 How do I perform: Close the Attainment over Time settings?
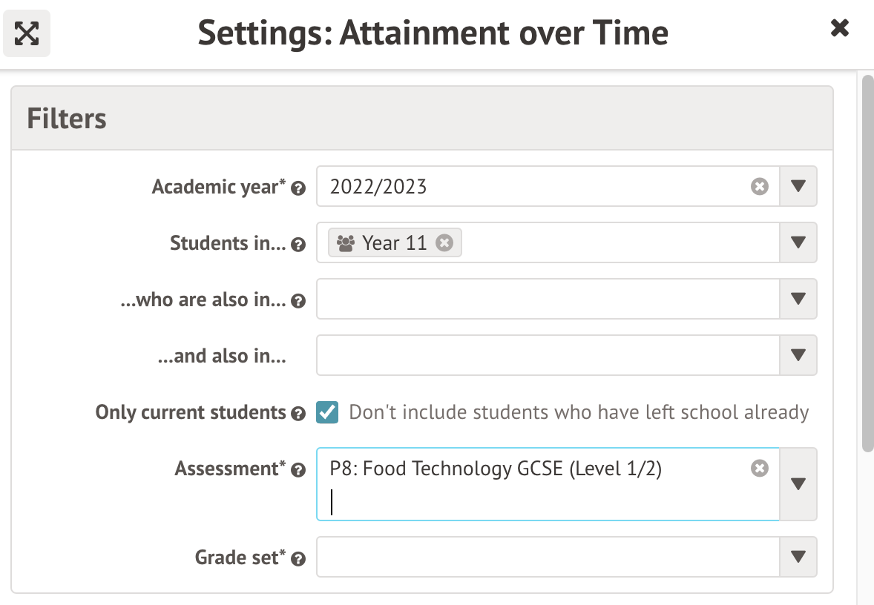pos(839,28)
